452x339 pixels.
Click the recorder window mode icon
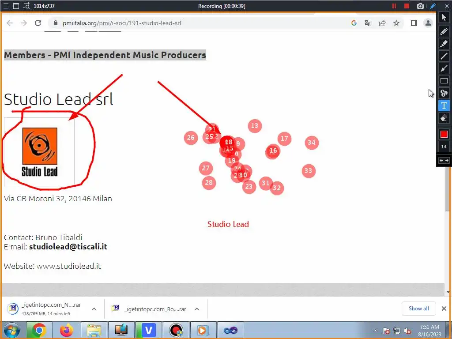(x=16, y=6)
